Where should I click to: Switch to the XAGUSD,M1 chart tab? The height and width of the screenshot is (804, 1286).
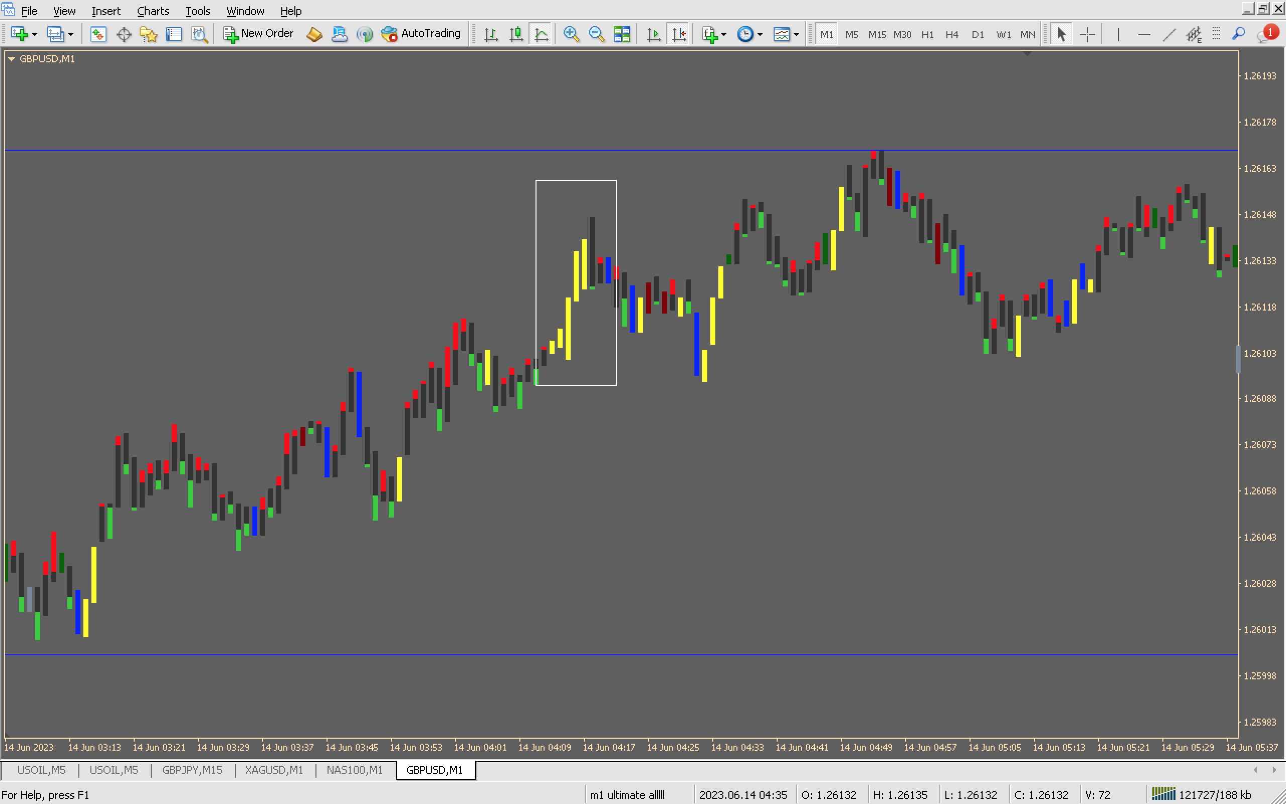274,769
